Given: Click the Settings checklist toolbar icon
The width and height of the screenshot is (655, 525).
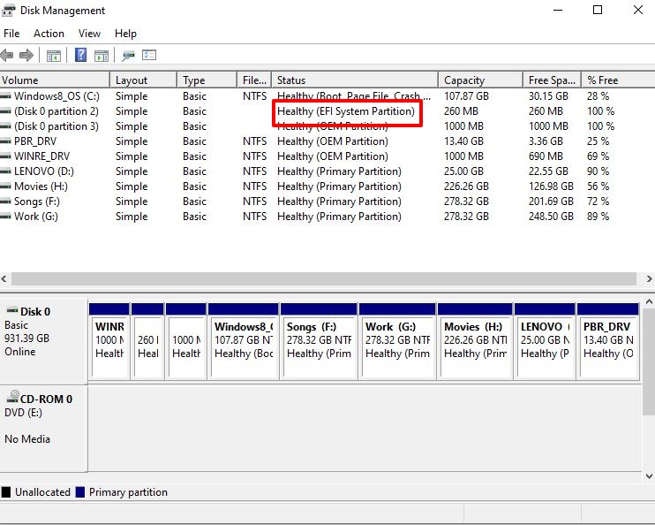Looking at the screenshot, I should [149, 55].
